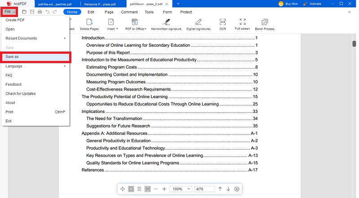Viewport: 359px width, 198px height.
Task: Switch to the Page ribbon tab
Action: tap(109, 12)
